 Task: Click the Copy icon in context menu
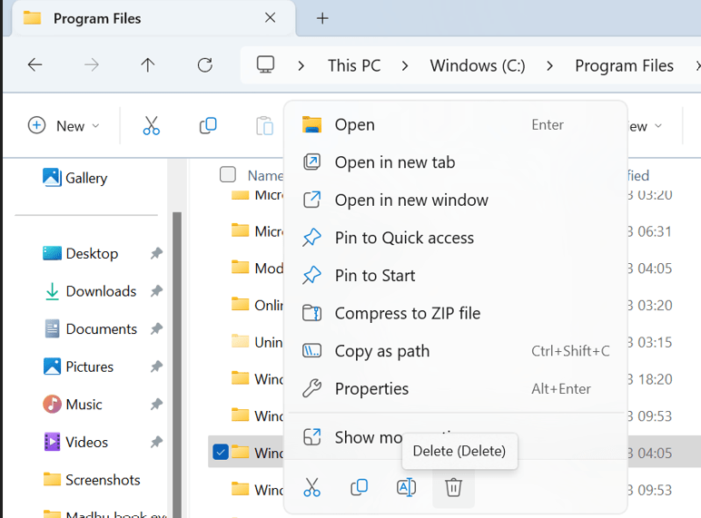pos(359,488)
